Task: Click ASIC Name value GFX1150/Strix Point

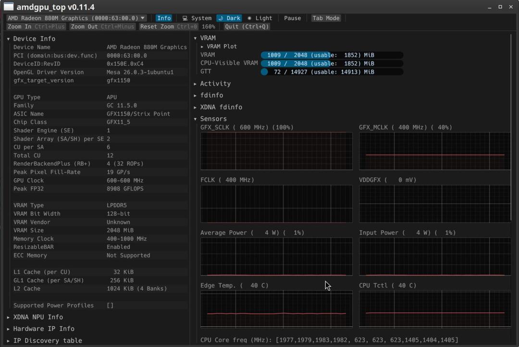Action: click(138, 114)
